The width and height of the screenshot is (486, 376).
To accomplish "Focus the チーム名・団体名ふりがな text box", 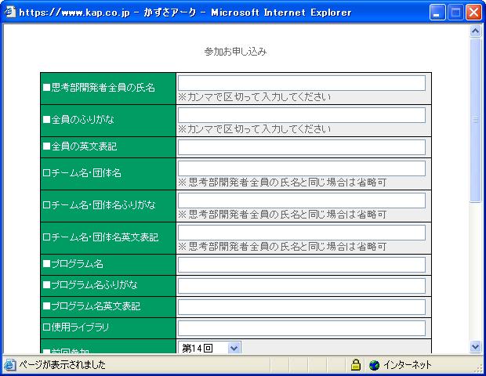I will [302, 201].
